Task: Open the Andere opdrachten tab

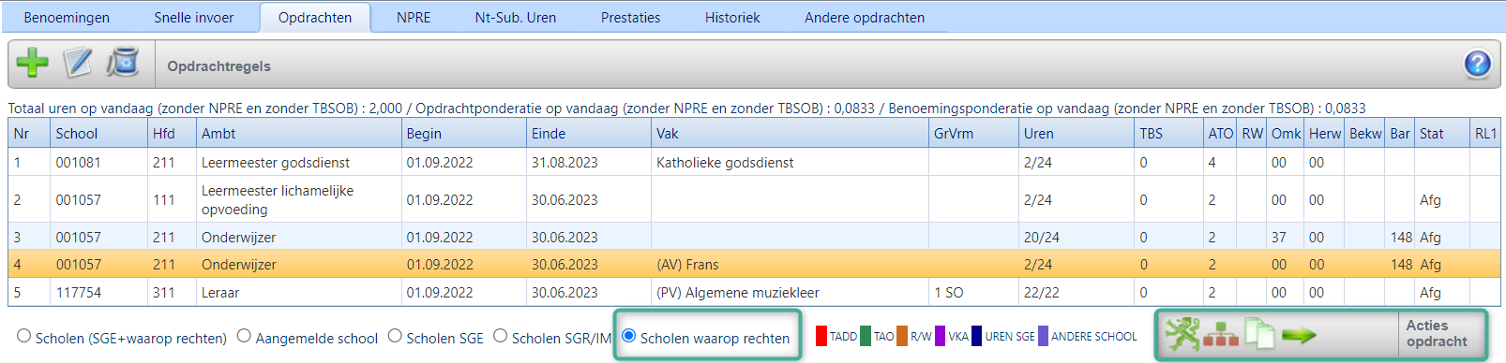Action: coord(865,17)
